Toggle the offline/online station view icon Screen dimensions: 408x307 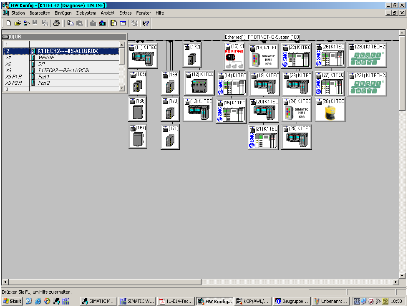pos(27,23)
